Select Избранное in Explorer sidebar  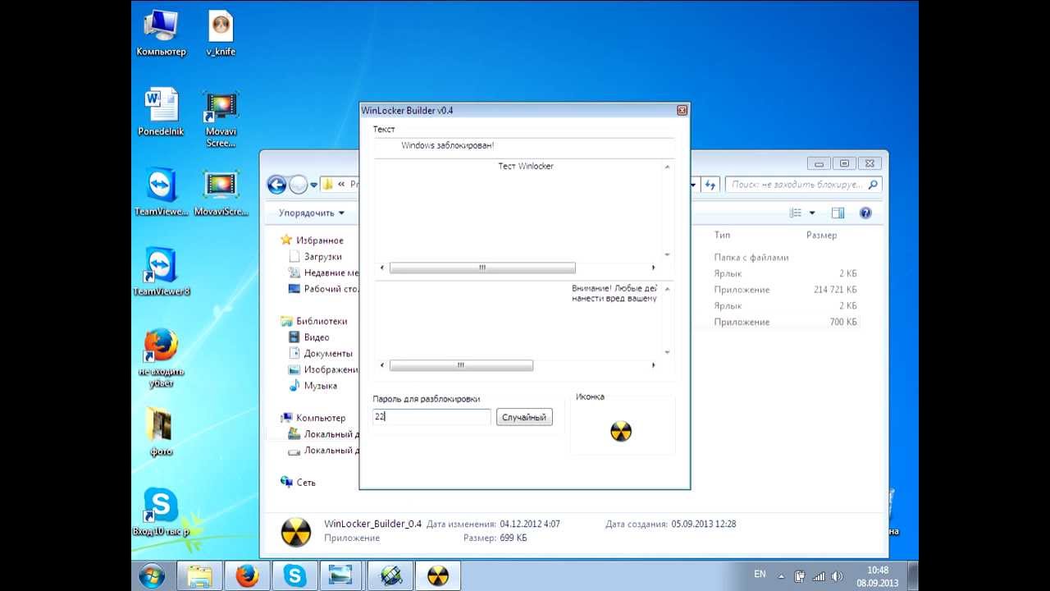click(312, 241)
